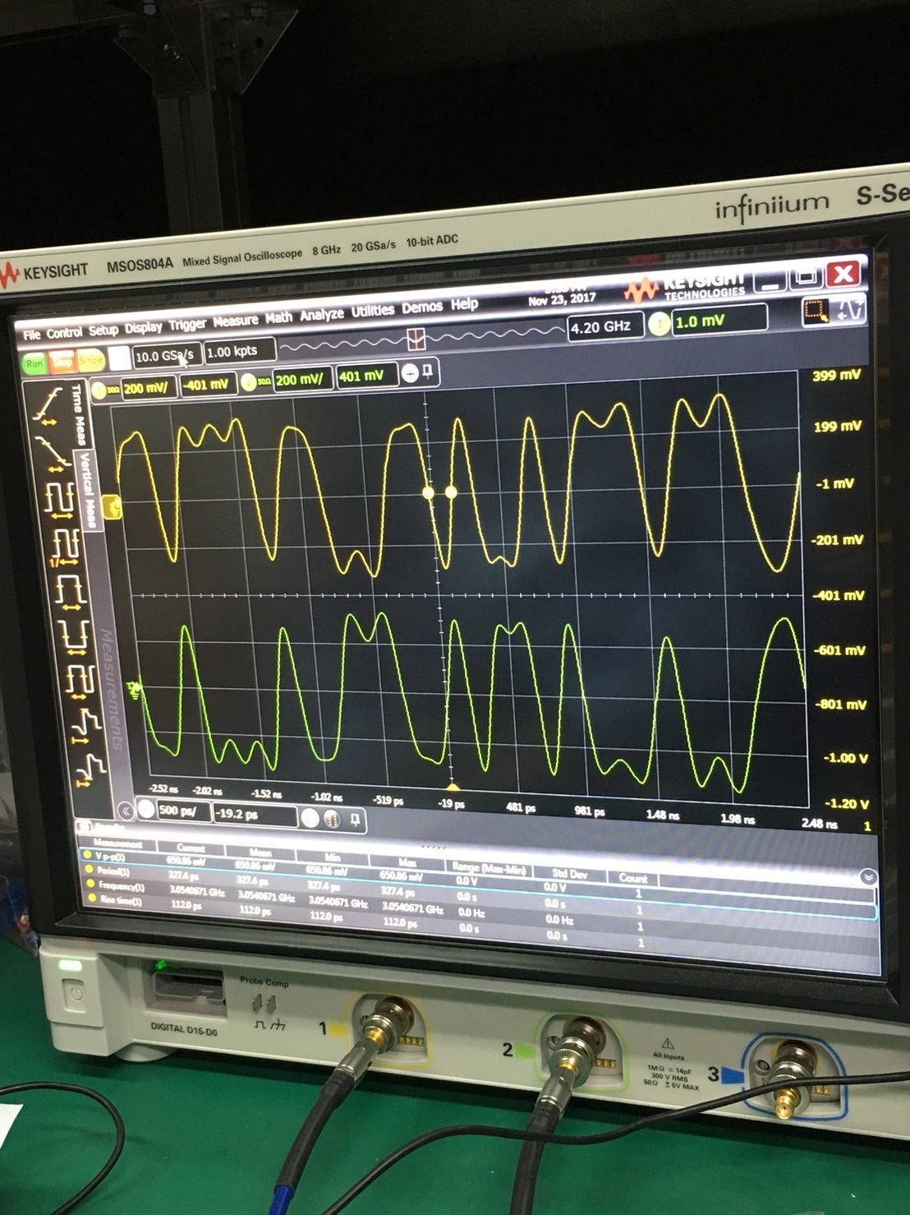Viewport: 910px width, 1215px height.
Task: Switch to the Vertical Meas tab
Action: [88, 490]
